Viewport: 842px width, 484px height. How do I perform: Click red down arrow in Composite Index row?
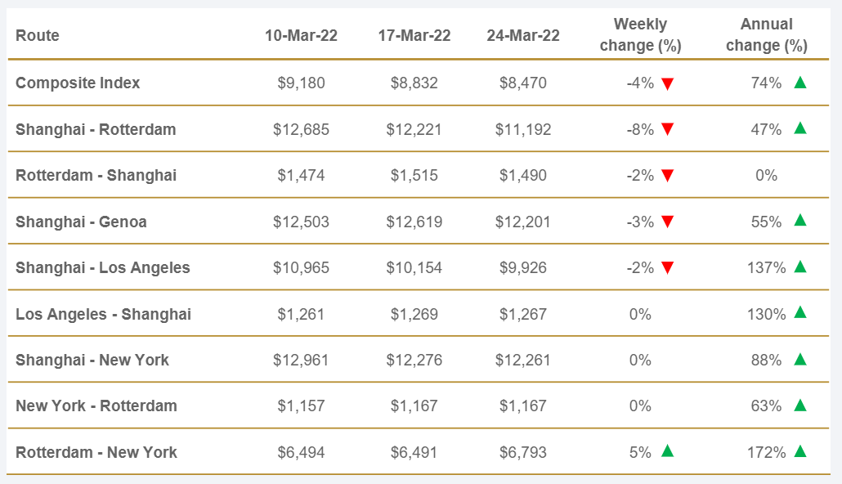click(668, 83)
